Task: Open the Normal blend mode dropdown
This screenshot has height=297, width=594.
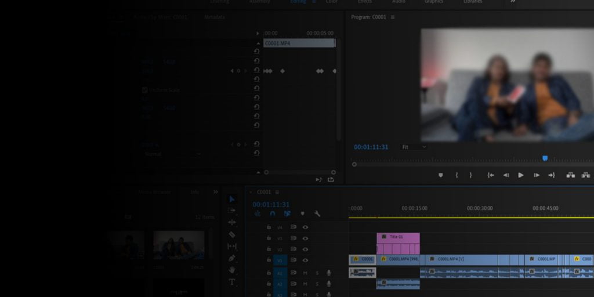Action: [x=172, y=154]
